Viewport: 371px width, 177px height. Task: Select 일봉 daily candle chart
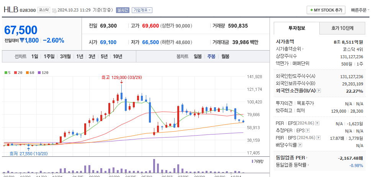click(198, 57)
